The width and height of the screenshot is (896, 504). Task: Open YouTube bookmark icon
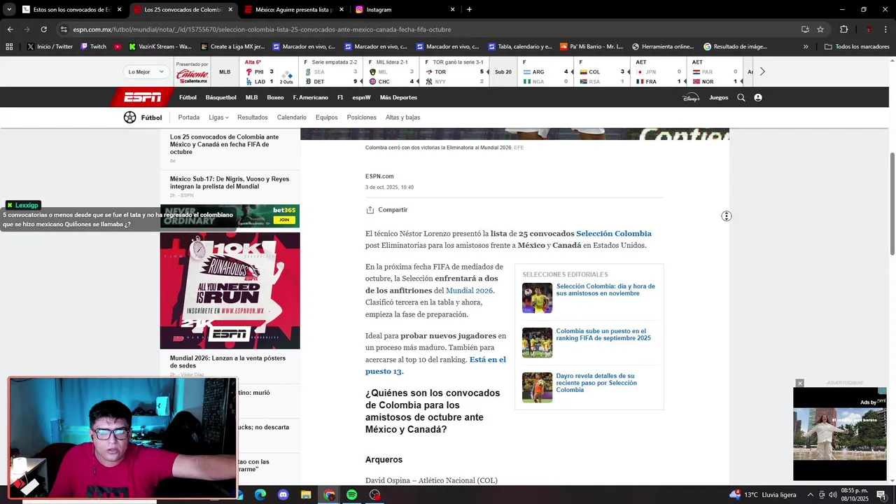pos(118,47)
